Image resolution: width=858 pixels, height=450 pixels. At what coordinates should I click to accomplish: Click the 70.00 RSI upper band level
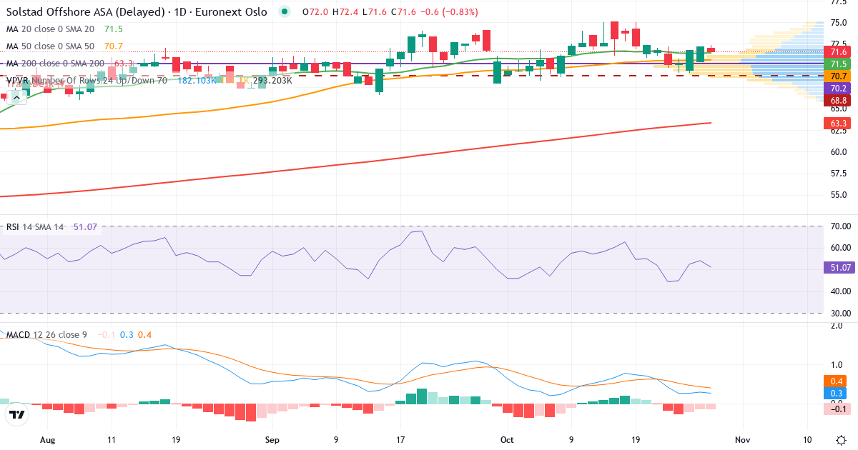841,226
